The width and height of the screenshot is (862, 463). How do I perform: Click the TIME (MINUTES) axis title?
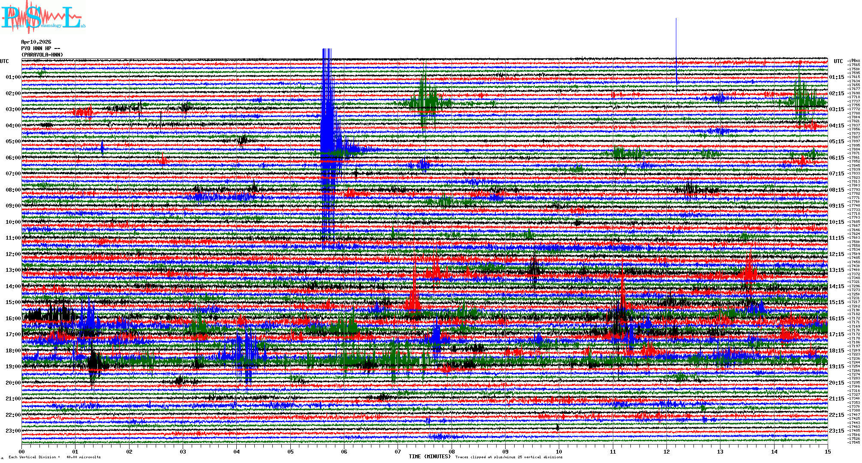click(430, 457)
